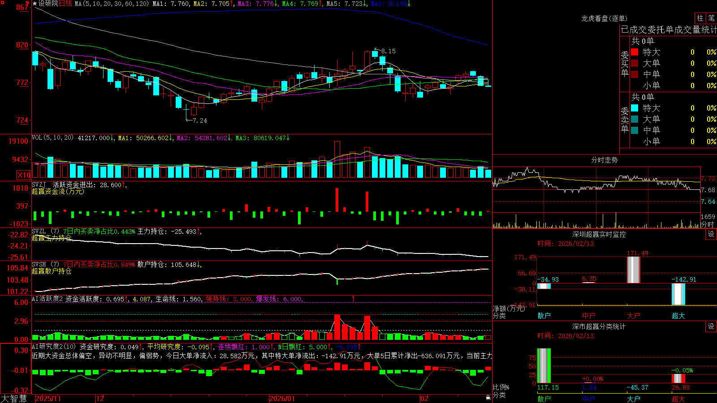Click the 比例% axis label

click(x=501, y=387)
